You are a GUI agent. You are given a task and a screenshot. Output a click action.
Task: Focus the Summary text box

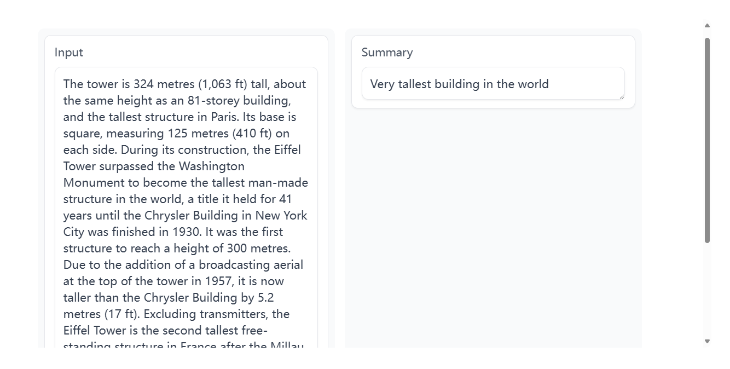(493, 84)
